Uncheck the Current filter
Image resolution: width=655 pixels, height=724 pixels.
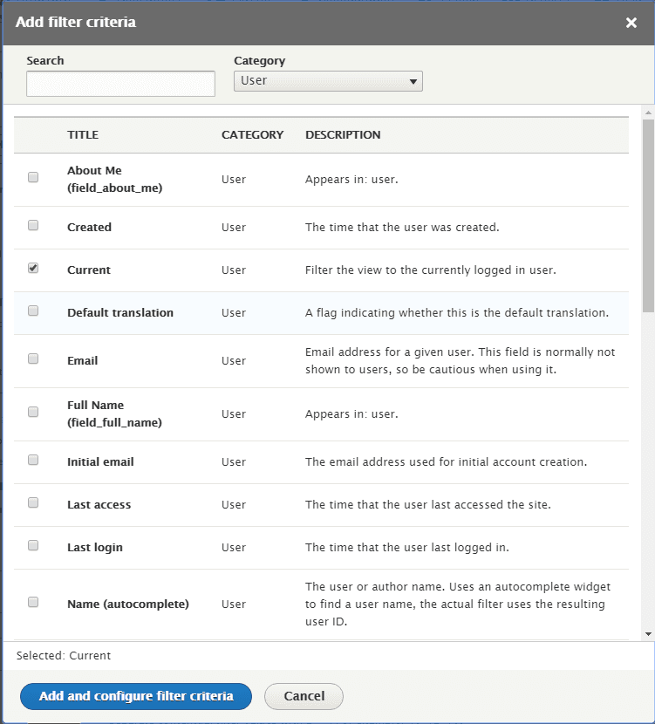tap(32, 268)
